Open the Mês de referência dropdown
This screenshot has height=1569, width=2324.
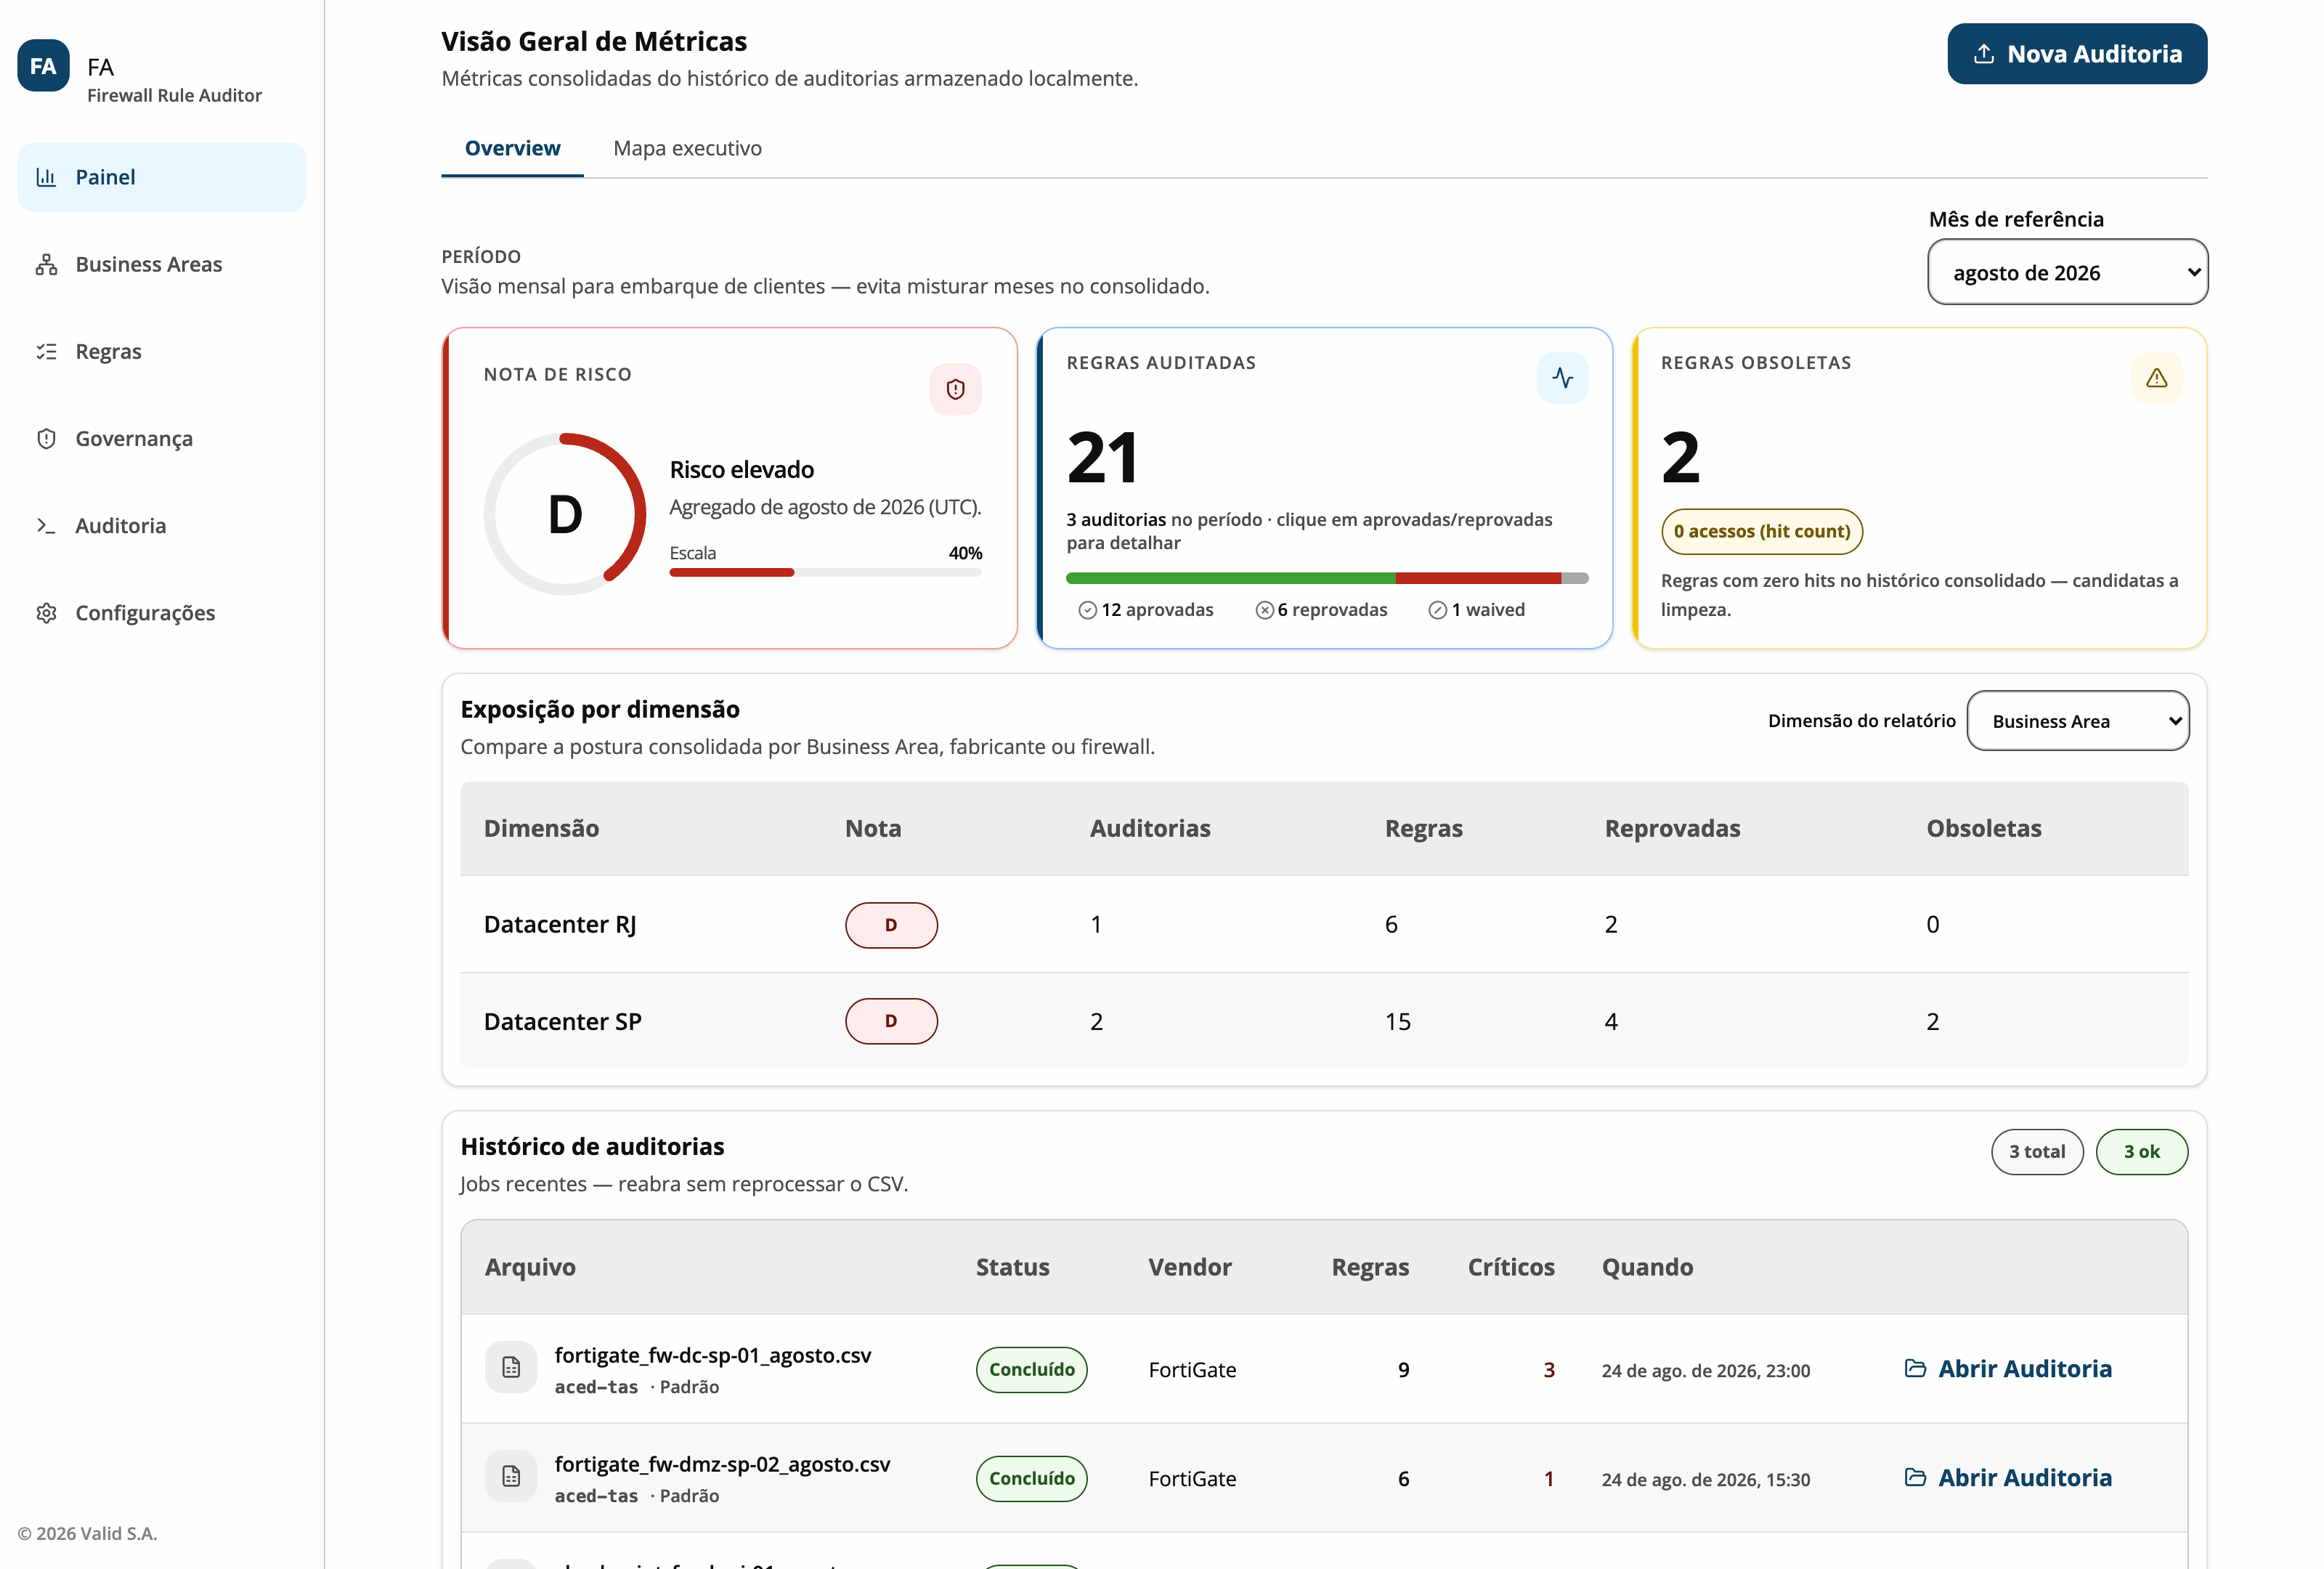tap(2067, 272)
